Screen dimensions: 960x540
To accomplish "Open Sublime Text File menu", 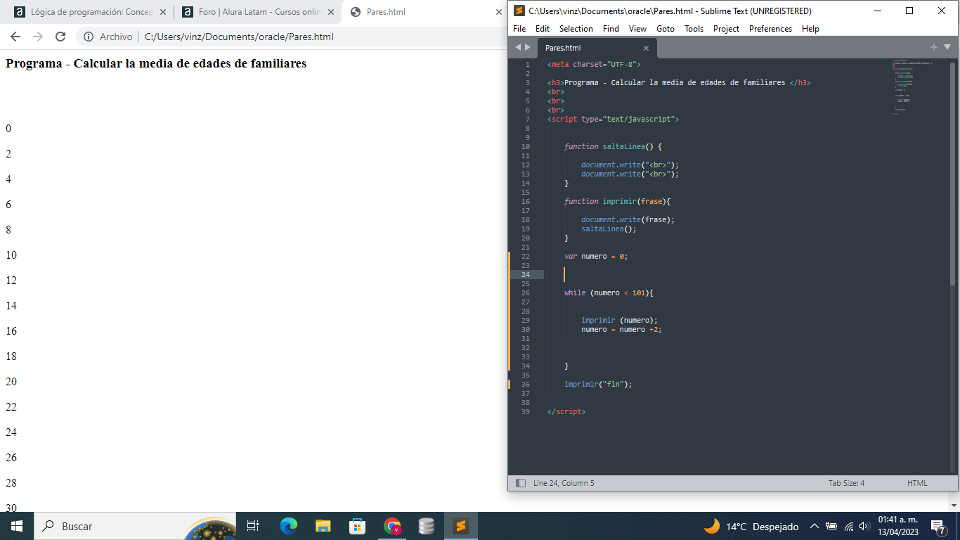I will [x=519, y=29].
